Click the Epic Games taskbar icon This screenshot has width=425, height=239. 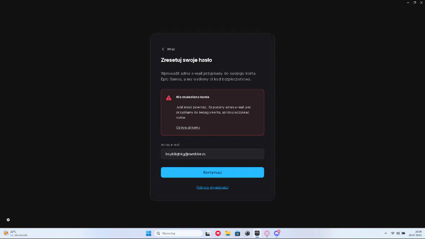257,233
